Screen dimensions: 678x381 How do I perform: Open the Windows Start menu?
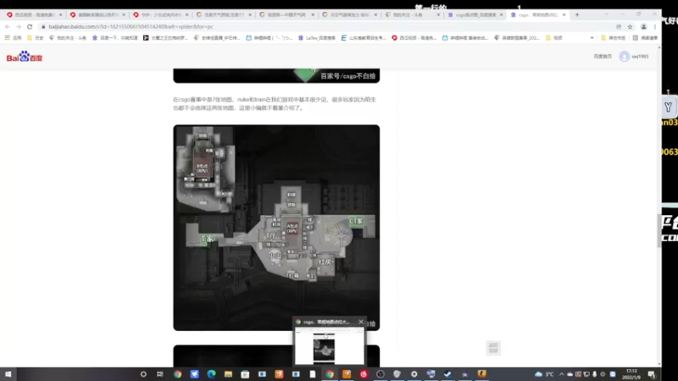point(8,374)
